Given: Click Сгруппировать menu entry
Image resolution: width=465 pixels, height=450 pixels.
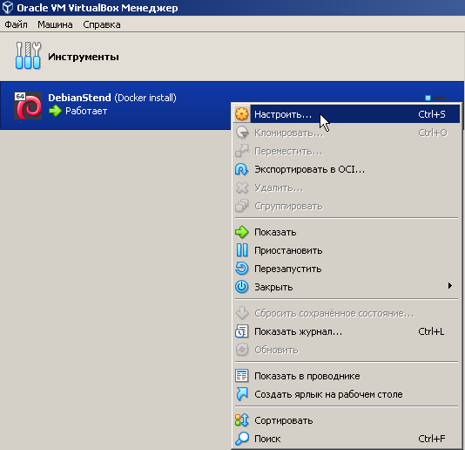Looking at the screenshot, I should click(346, 206).
